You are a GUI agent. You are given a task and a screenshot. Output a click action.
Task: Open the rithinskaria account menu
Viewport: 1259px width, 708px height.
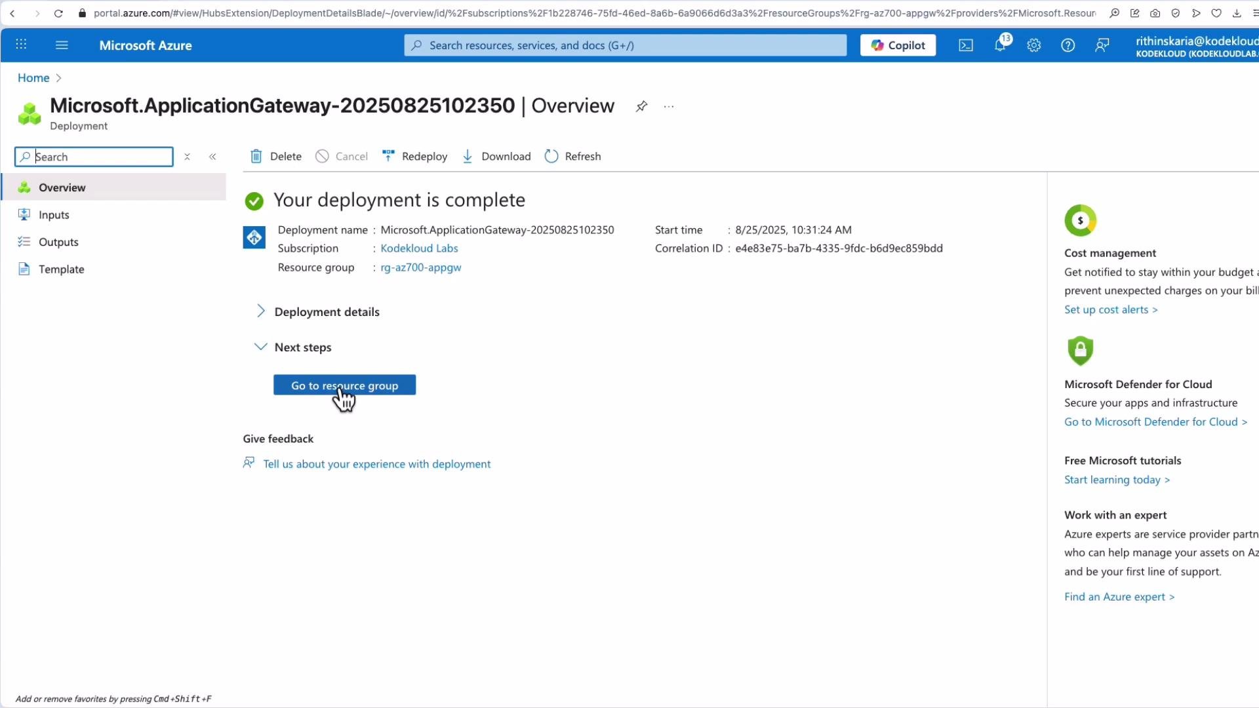point(1197,46)
